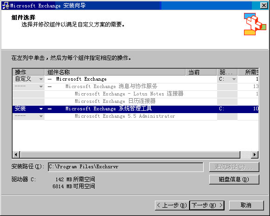Click the Exchange setup wizard title bar icon
The width and height of the screenshot is (270, 216).
coord(6,6)
